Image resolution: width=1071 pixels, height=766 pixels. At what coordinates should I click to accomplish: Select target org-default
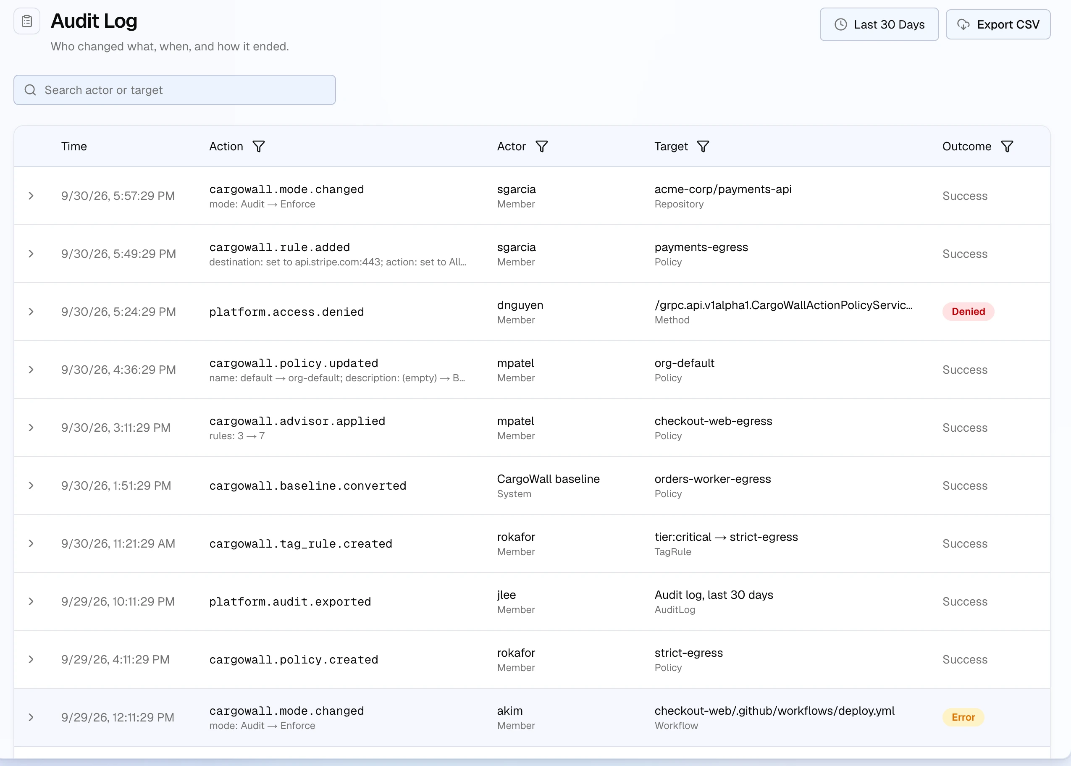click(684, 363)
